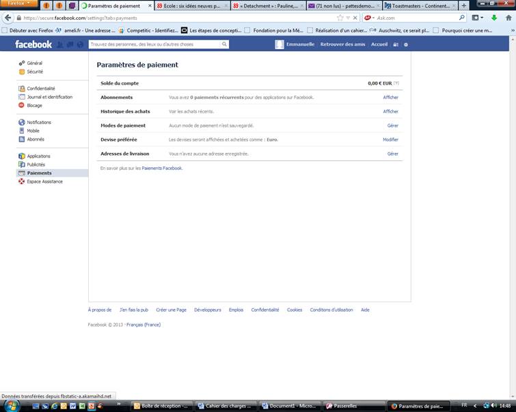Open the account settings gear in header
The width and height of the screenshot is (516, 412).
point(406,44)
